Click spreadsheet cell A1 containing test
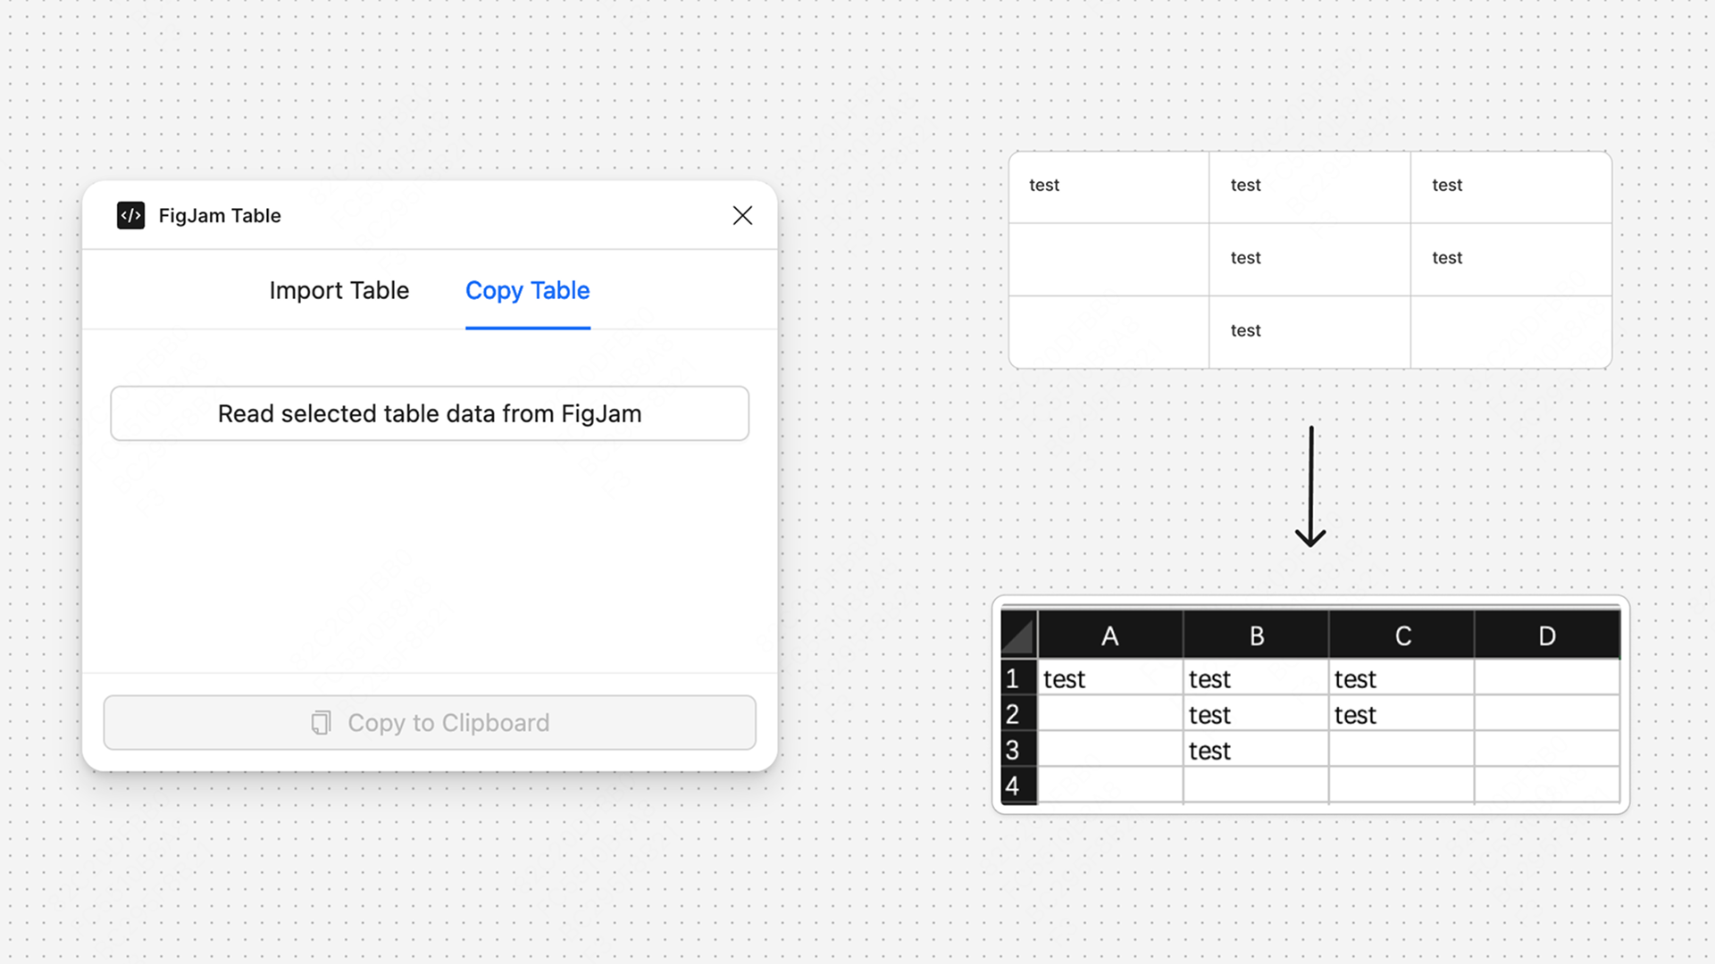1715x964 pixels. (x=1110, y=678)
